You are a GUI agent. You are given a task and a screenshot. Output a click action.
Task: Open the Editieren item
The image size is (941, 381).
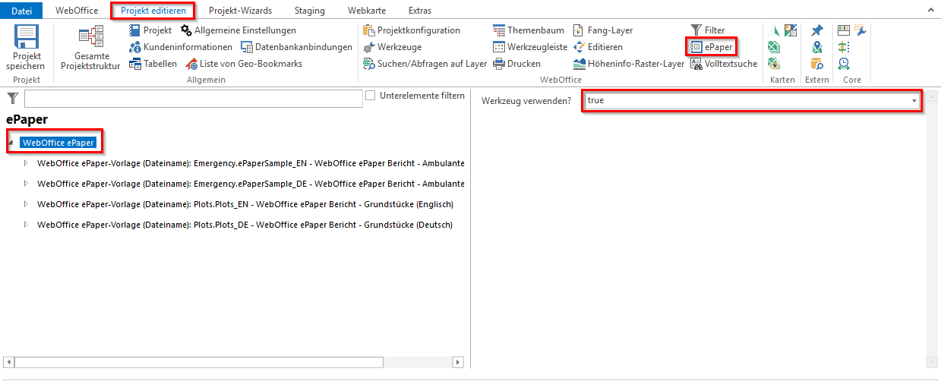pos(598,47)
